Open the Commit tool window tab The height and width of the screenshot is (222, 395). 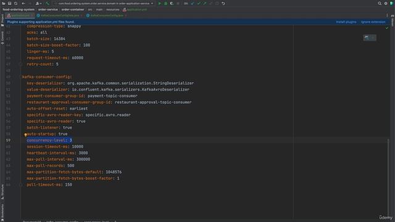click(x=2, y=38)
